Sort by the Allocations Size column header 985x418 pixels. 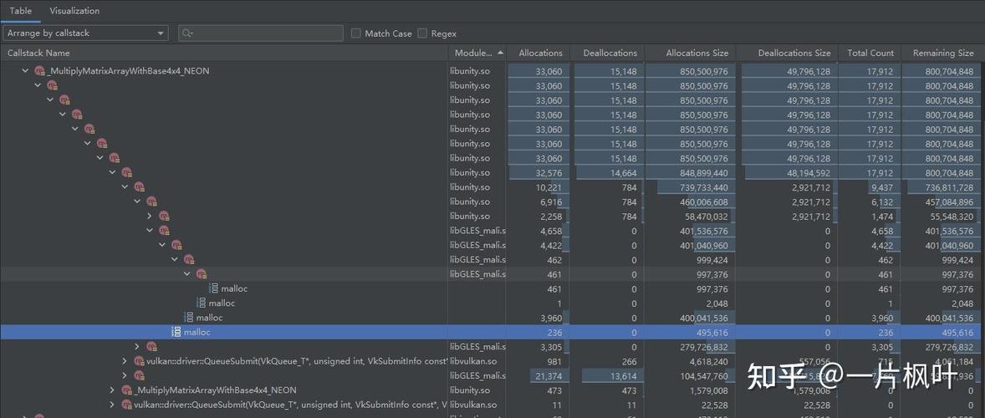click(697, 53)
